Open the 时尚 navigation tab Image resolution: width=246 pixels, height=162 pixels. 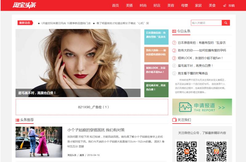tap(143, 6)
